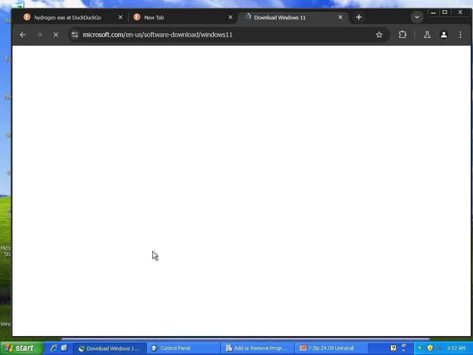Expand the tab search dropdown
The width and height of the screenshot is (473, 355).
click(x=417, y=17)
